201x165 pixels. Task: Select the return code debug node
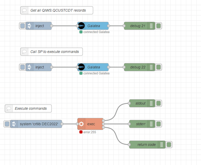[x=147, y=144]
